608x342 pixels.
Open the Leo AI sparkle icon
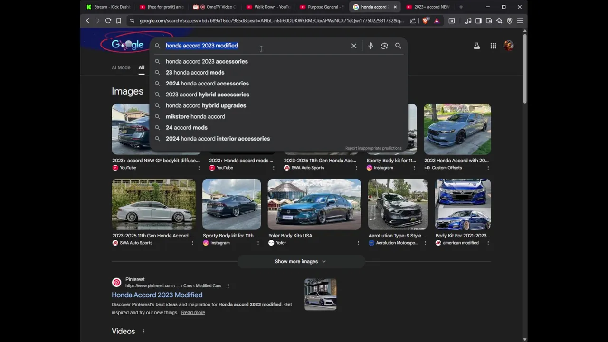[x=499, y=21]
